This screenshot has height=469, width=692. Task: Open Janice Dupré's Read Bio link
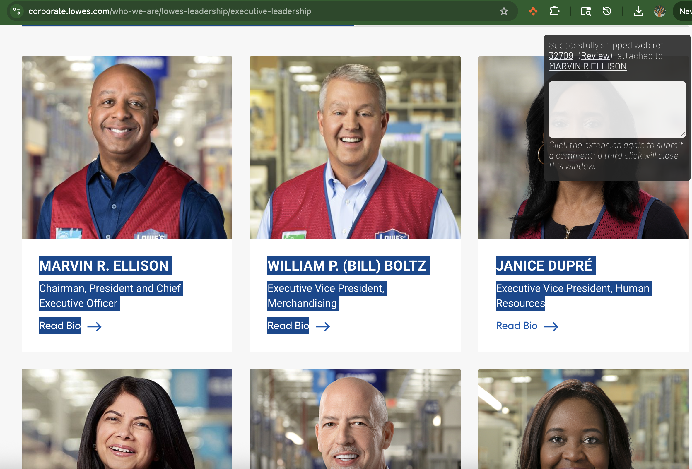point(517,326)
